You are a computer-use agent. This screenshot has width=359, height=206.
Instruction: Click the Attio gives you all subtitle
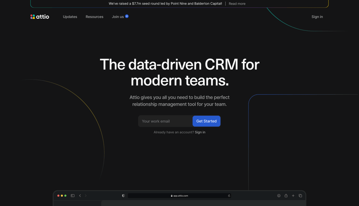tap(179, 101)
